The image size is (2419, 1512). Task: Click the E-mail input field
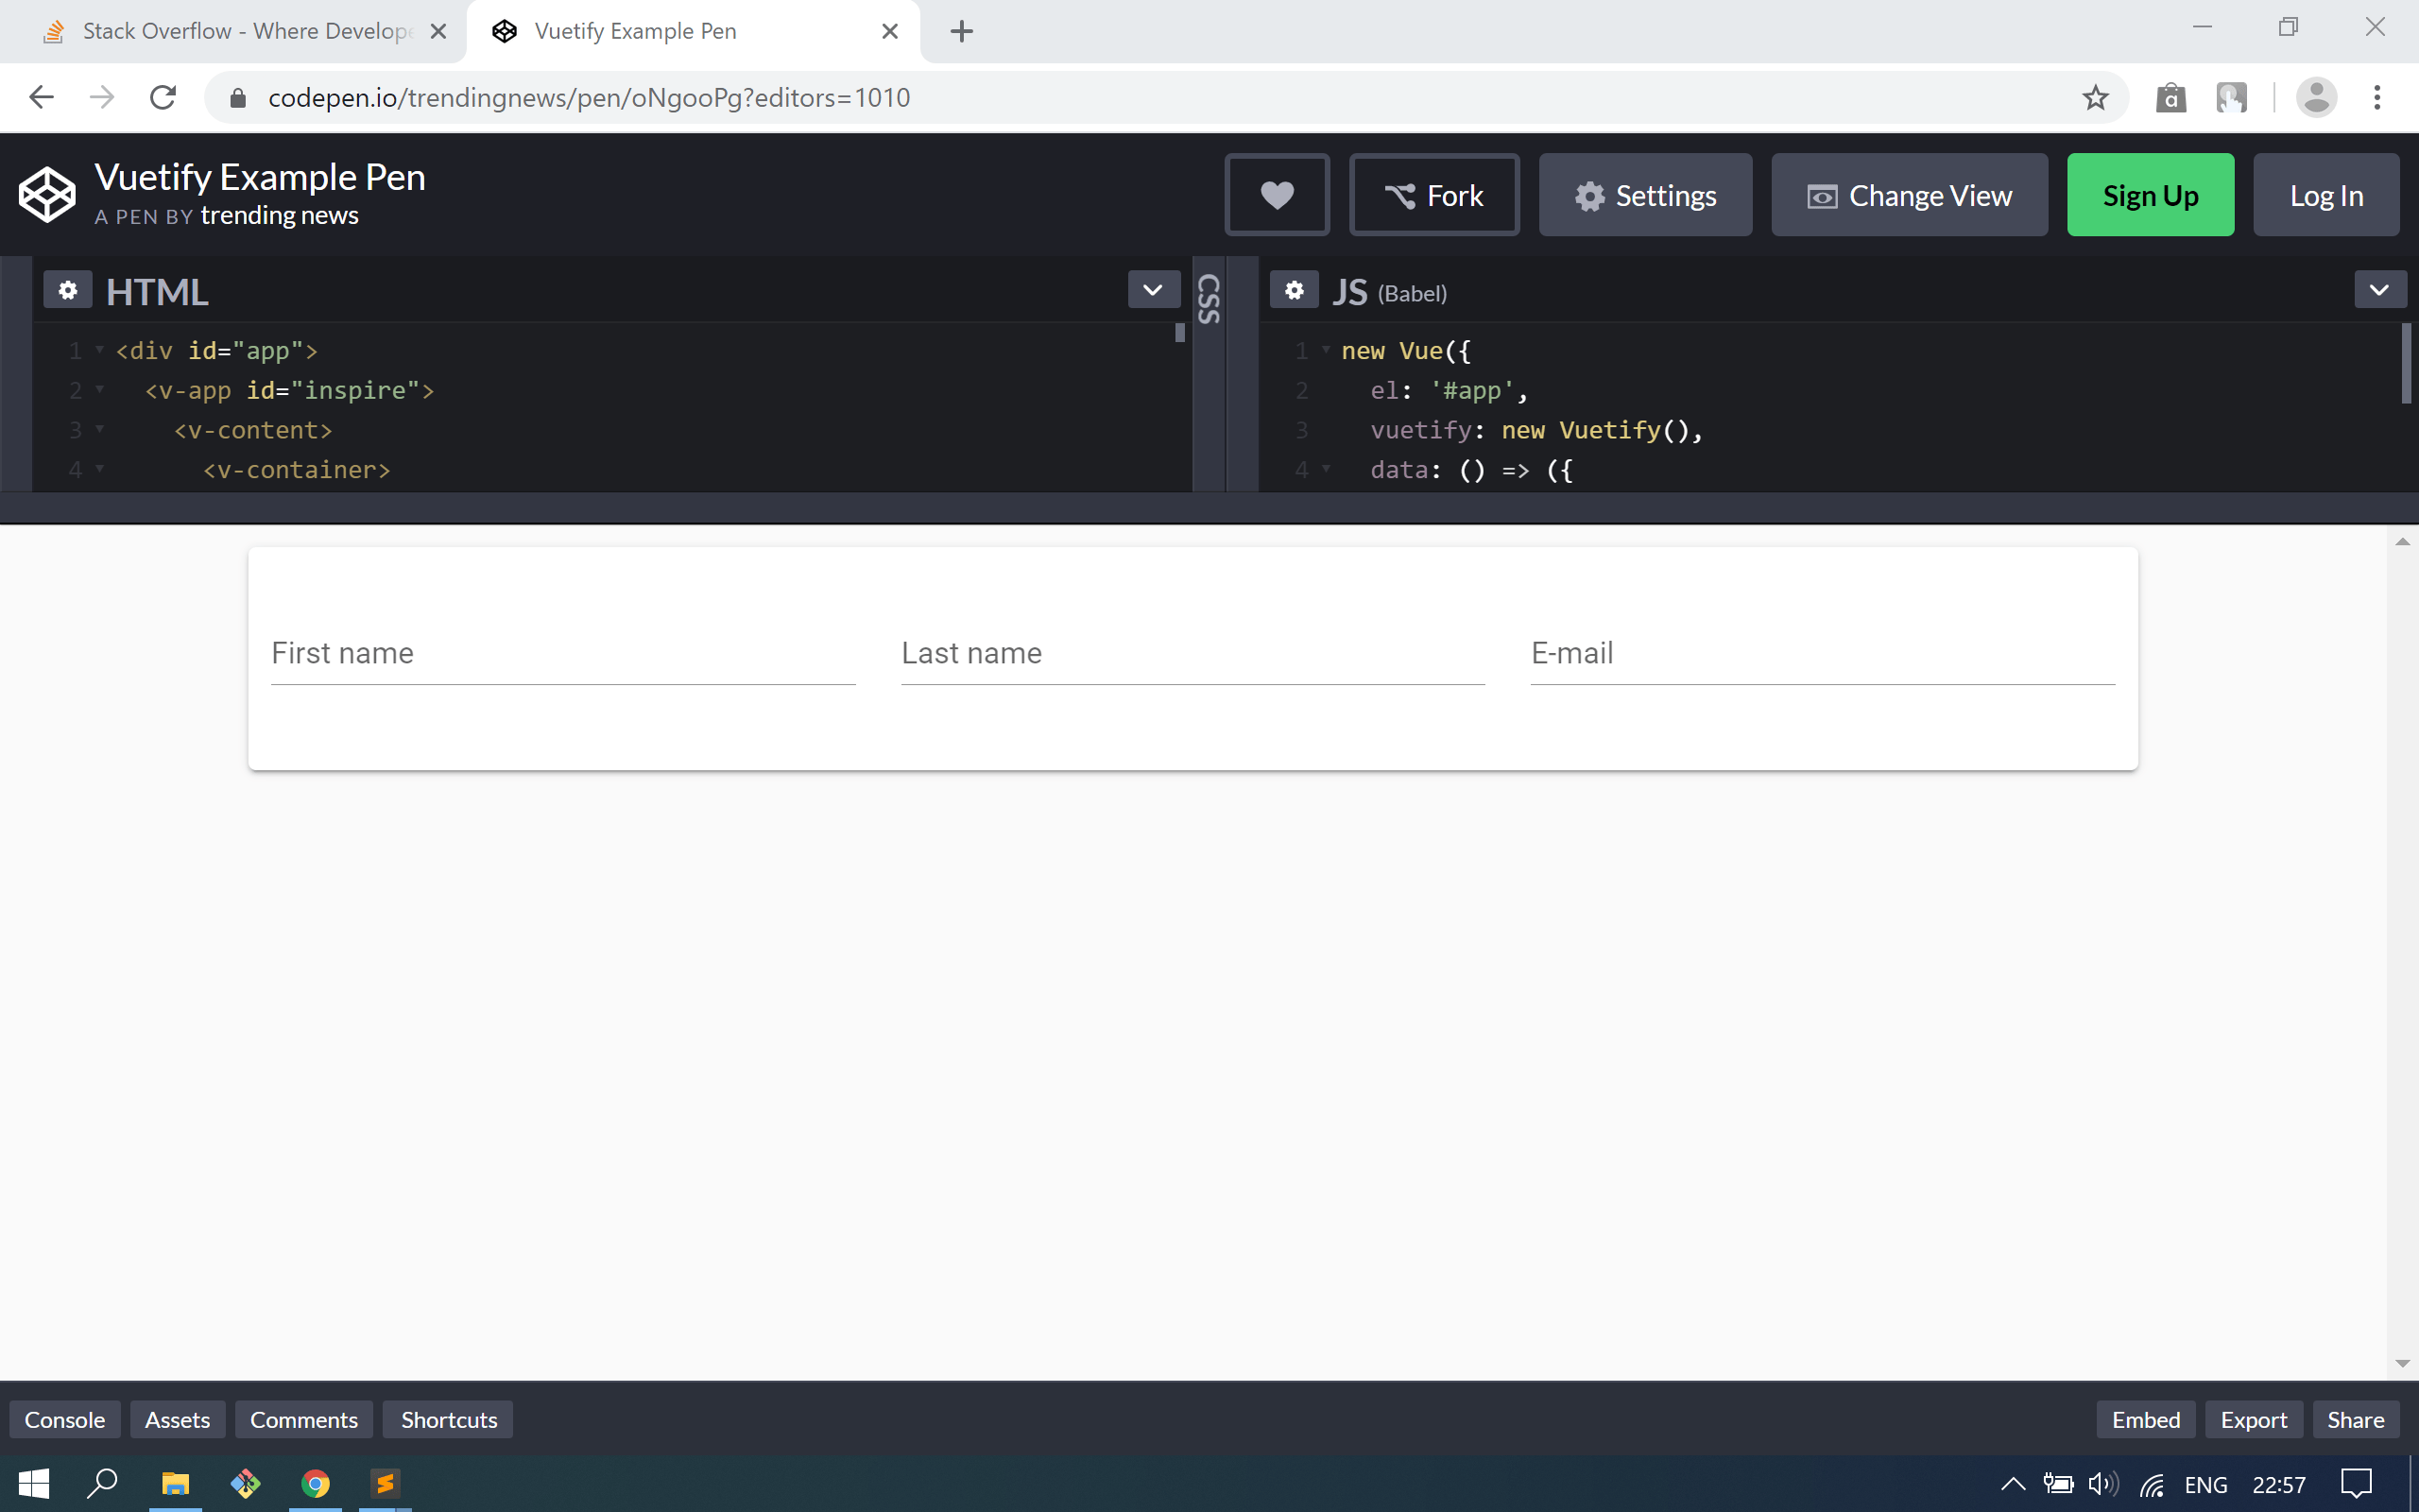pos(1822,653)
